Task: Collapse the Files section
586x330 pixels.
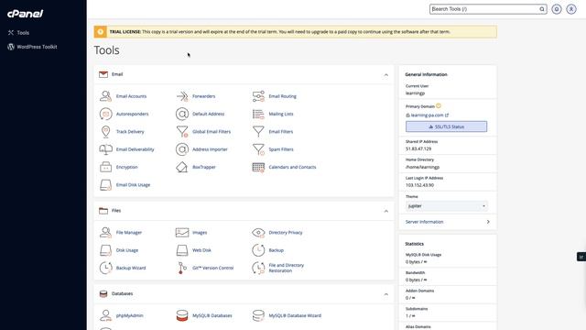Action: click(386, 211)
